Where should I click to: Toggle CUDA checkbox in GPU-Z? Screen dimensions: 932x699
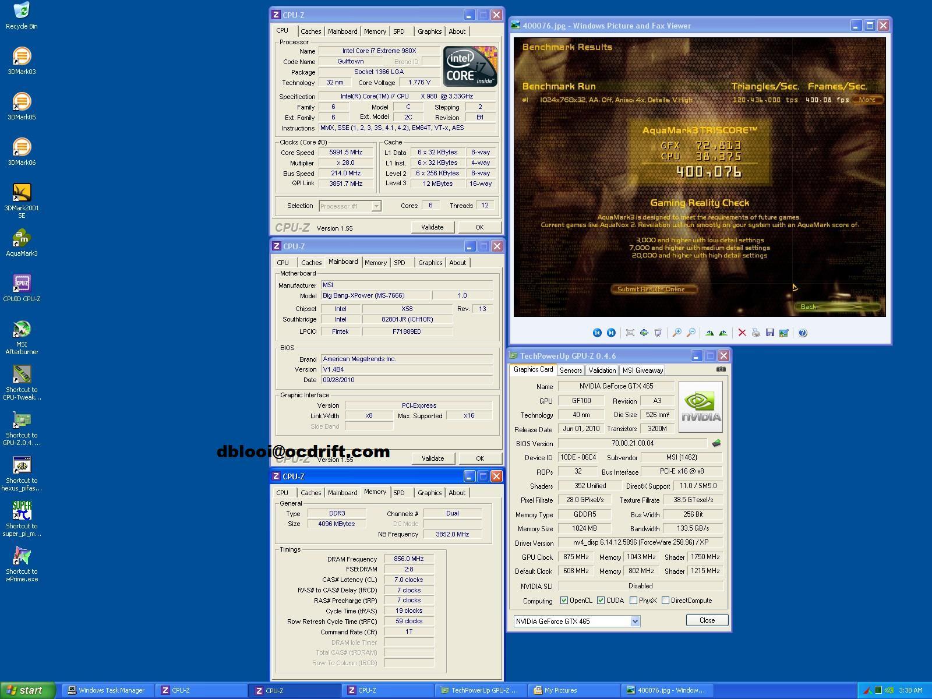[x=601, y=601]
